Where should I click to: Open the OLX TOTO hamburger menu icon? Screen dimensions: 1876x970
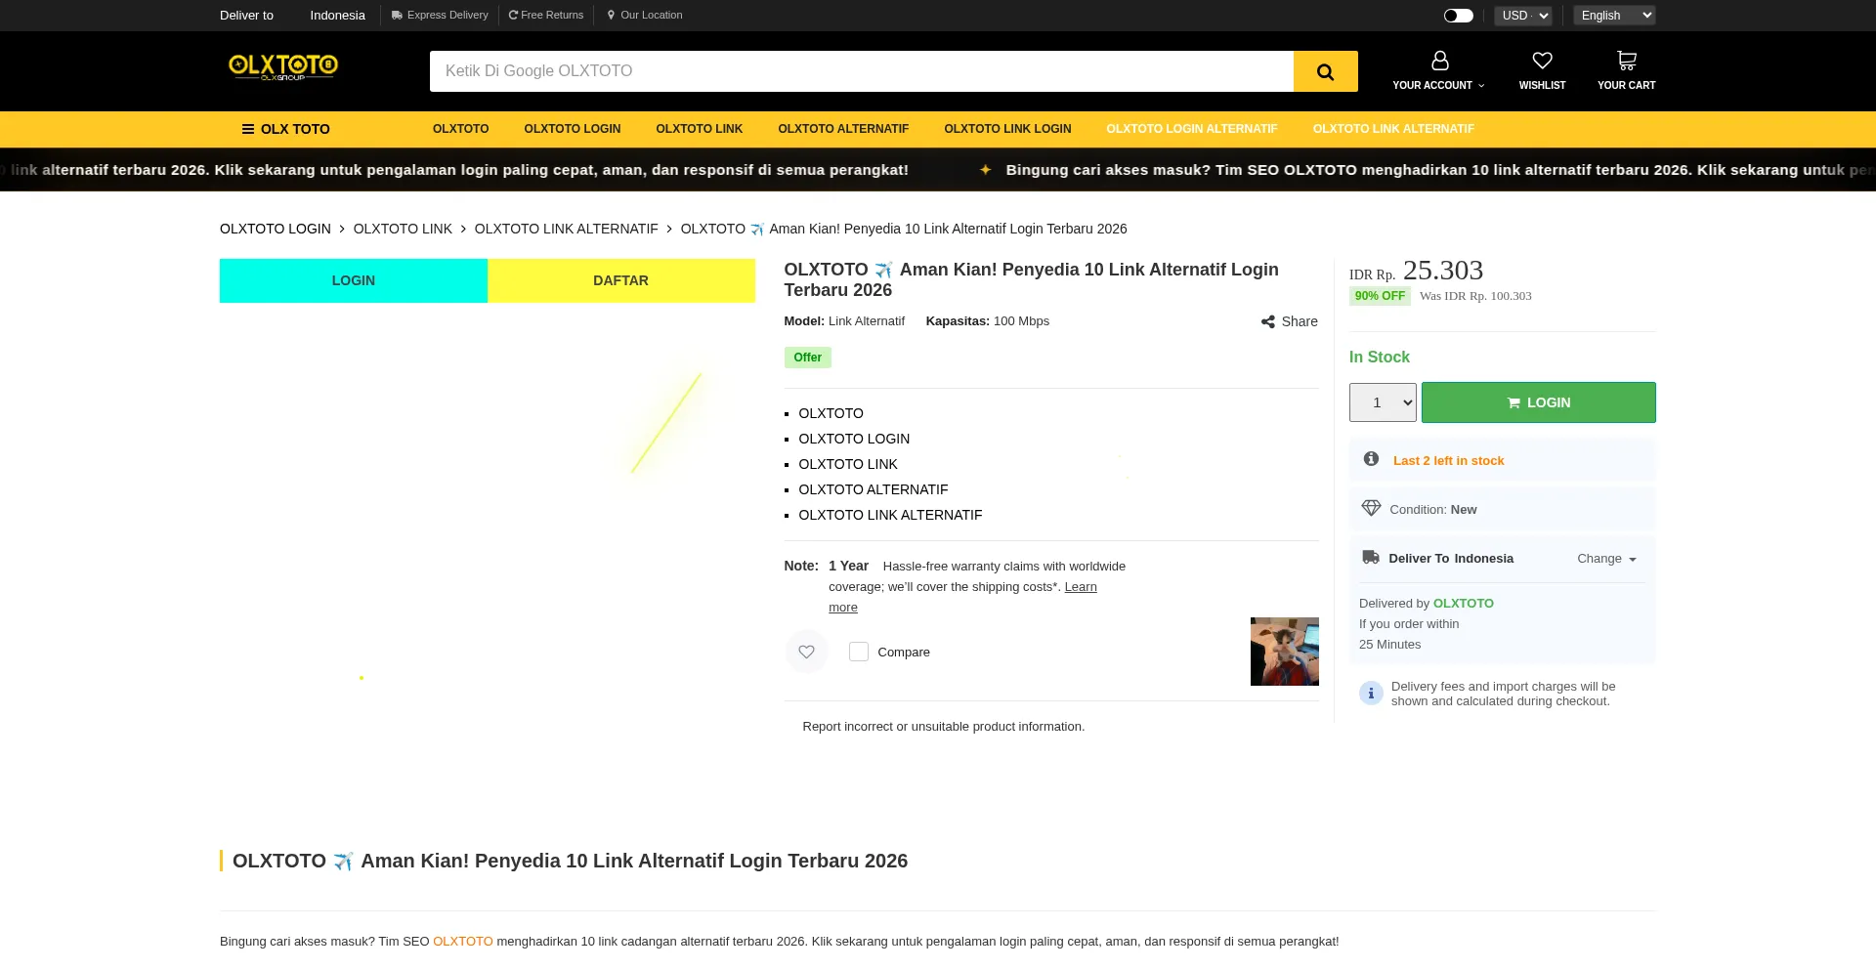[x=248, y=129]
